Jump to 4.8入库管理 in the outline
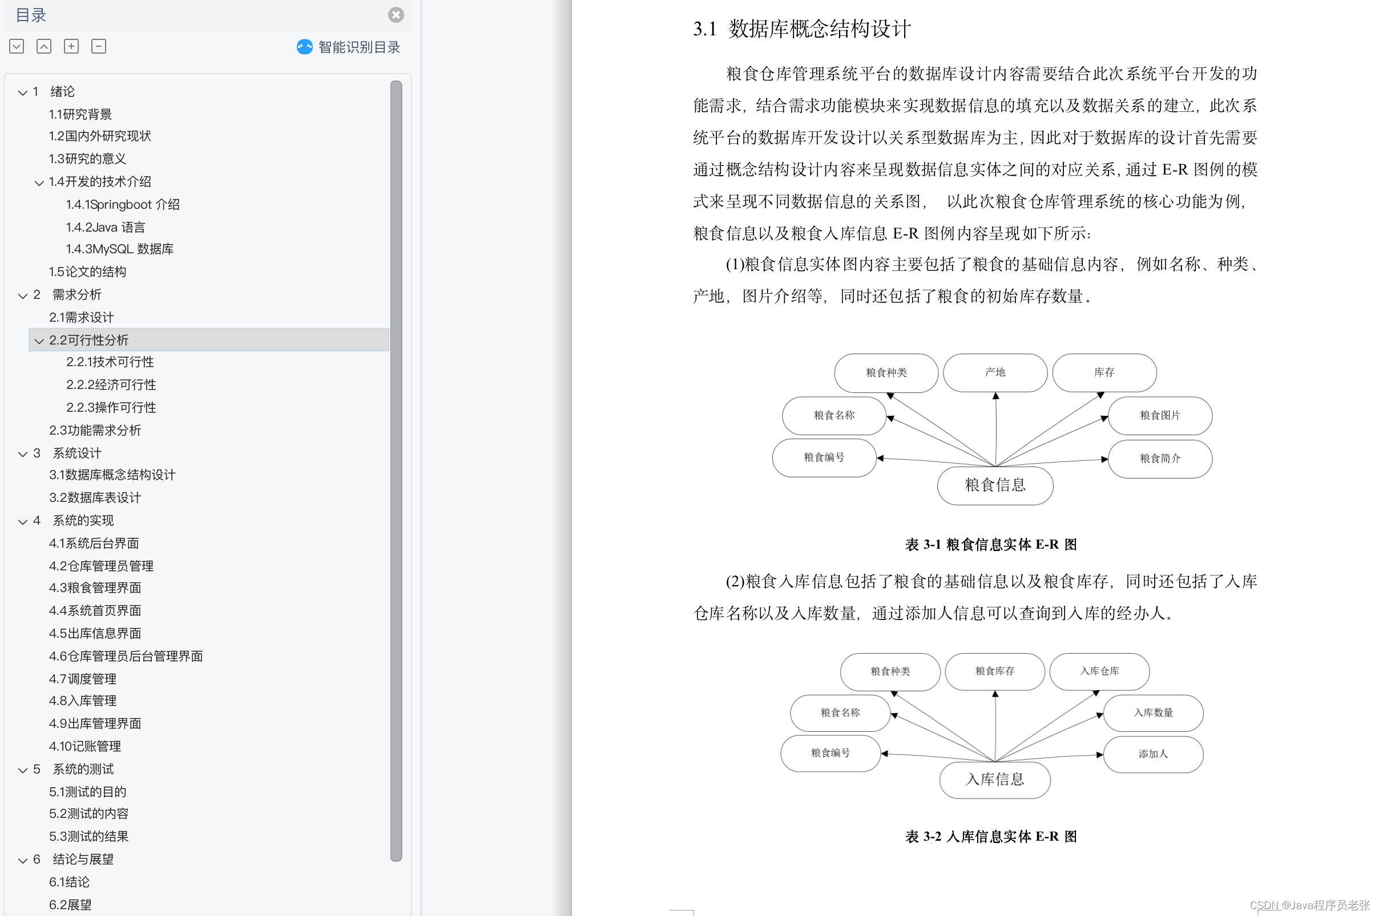The width and height of the screenshot is (1379, 916). point(82,700)
